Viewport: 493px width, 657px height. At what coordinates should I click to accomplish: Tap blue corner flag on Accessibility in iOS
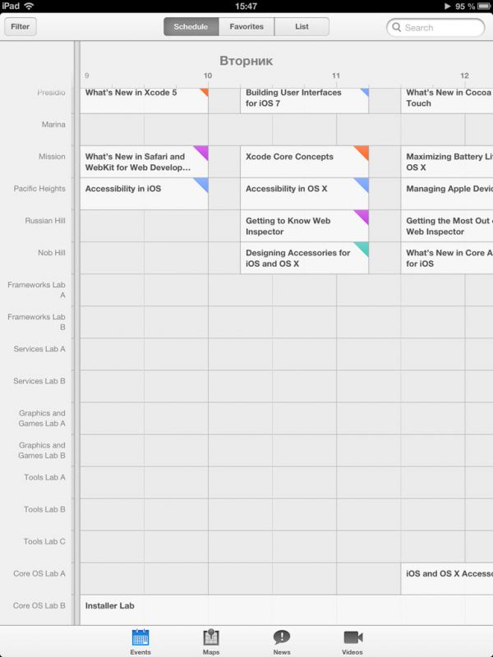pyautogui.click(x=202, y=183)
